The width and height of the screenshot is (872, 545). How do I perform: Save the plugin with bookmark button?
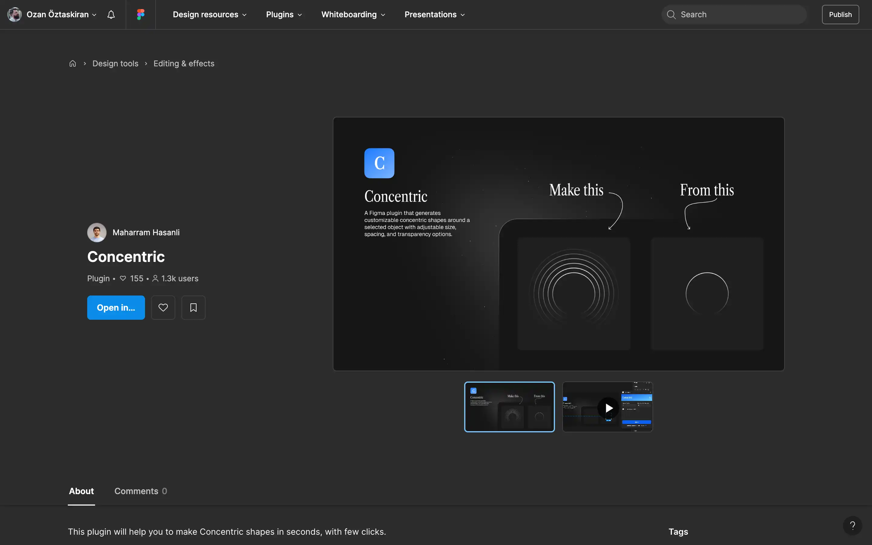coord(193,307)
